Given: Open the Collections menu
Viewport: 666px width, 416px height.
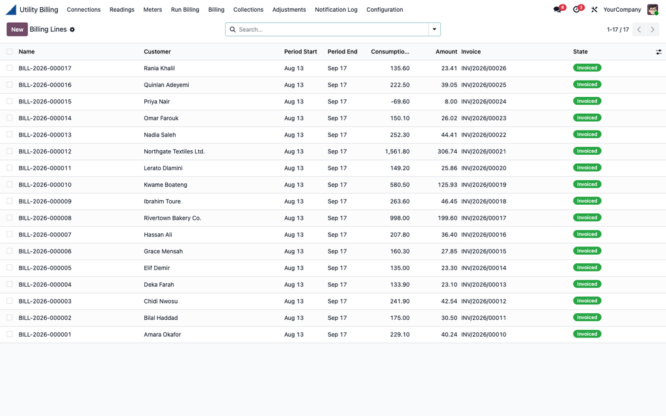Looking at the screenshot, I should click(x=248, y=9).
